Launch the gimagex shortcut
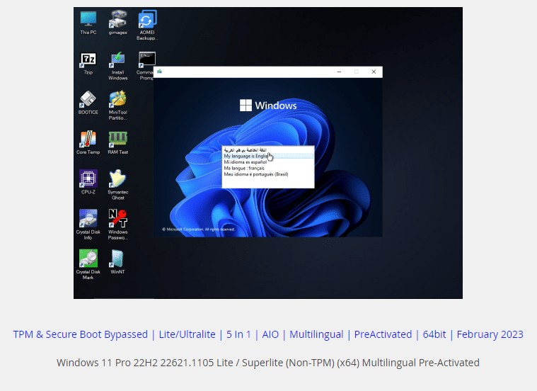The image size is (537, 391). (117, 23)
